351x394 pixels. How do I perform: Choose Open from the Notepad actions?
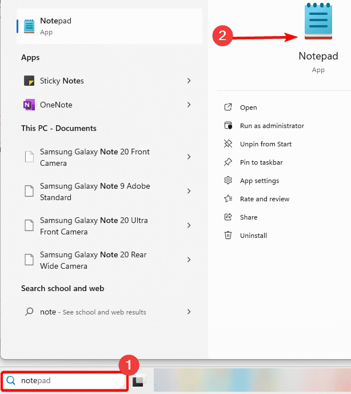tap(249, 108)
